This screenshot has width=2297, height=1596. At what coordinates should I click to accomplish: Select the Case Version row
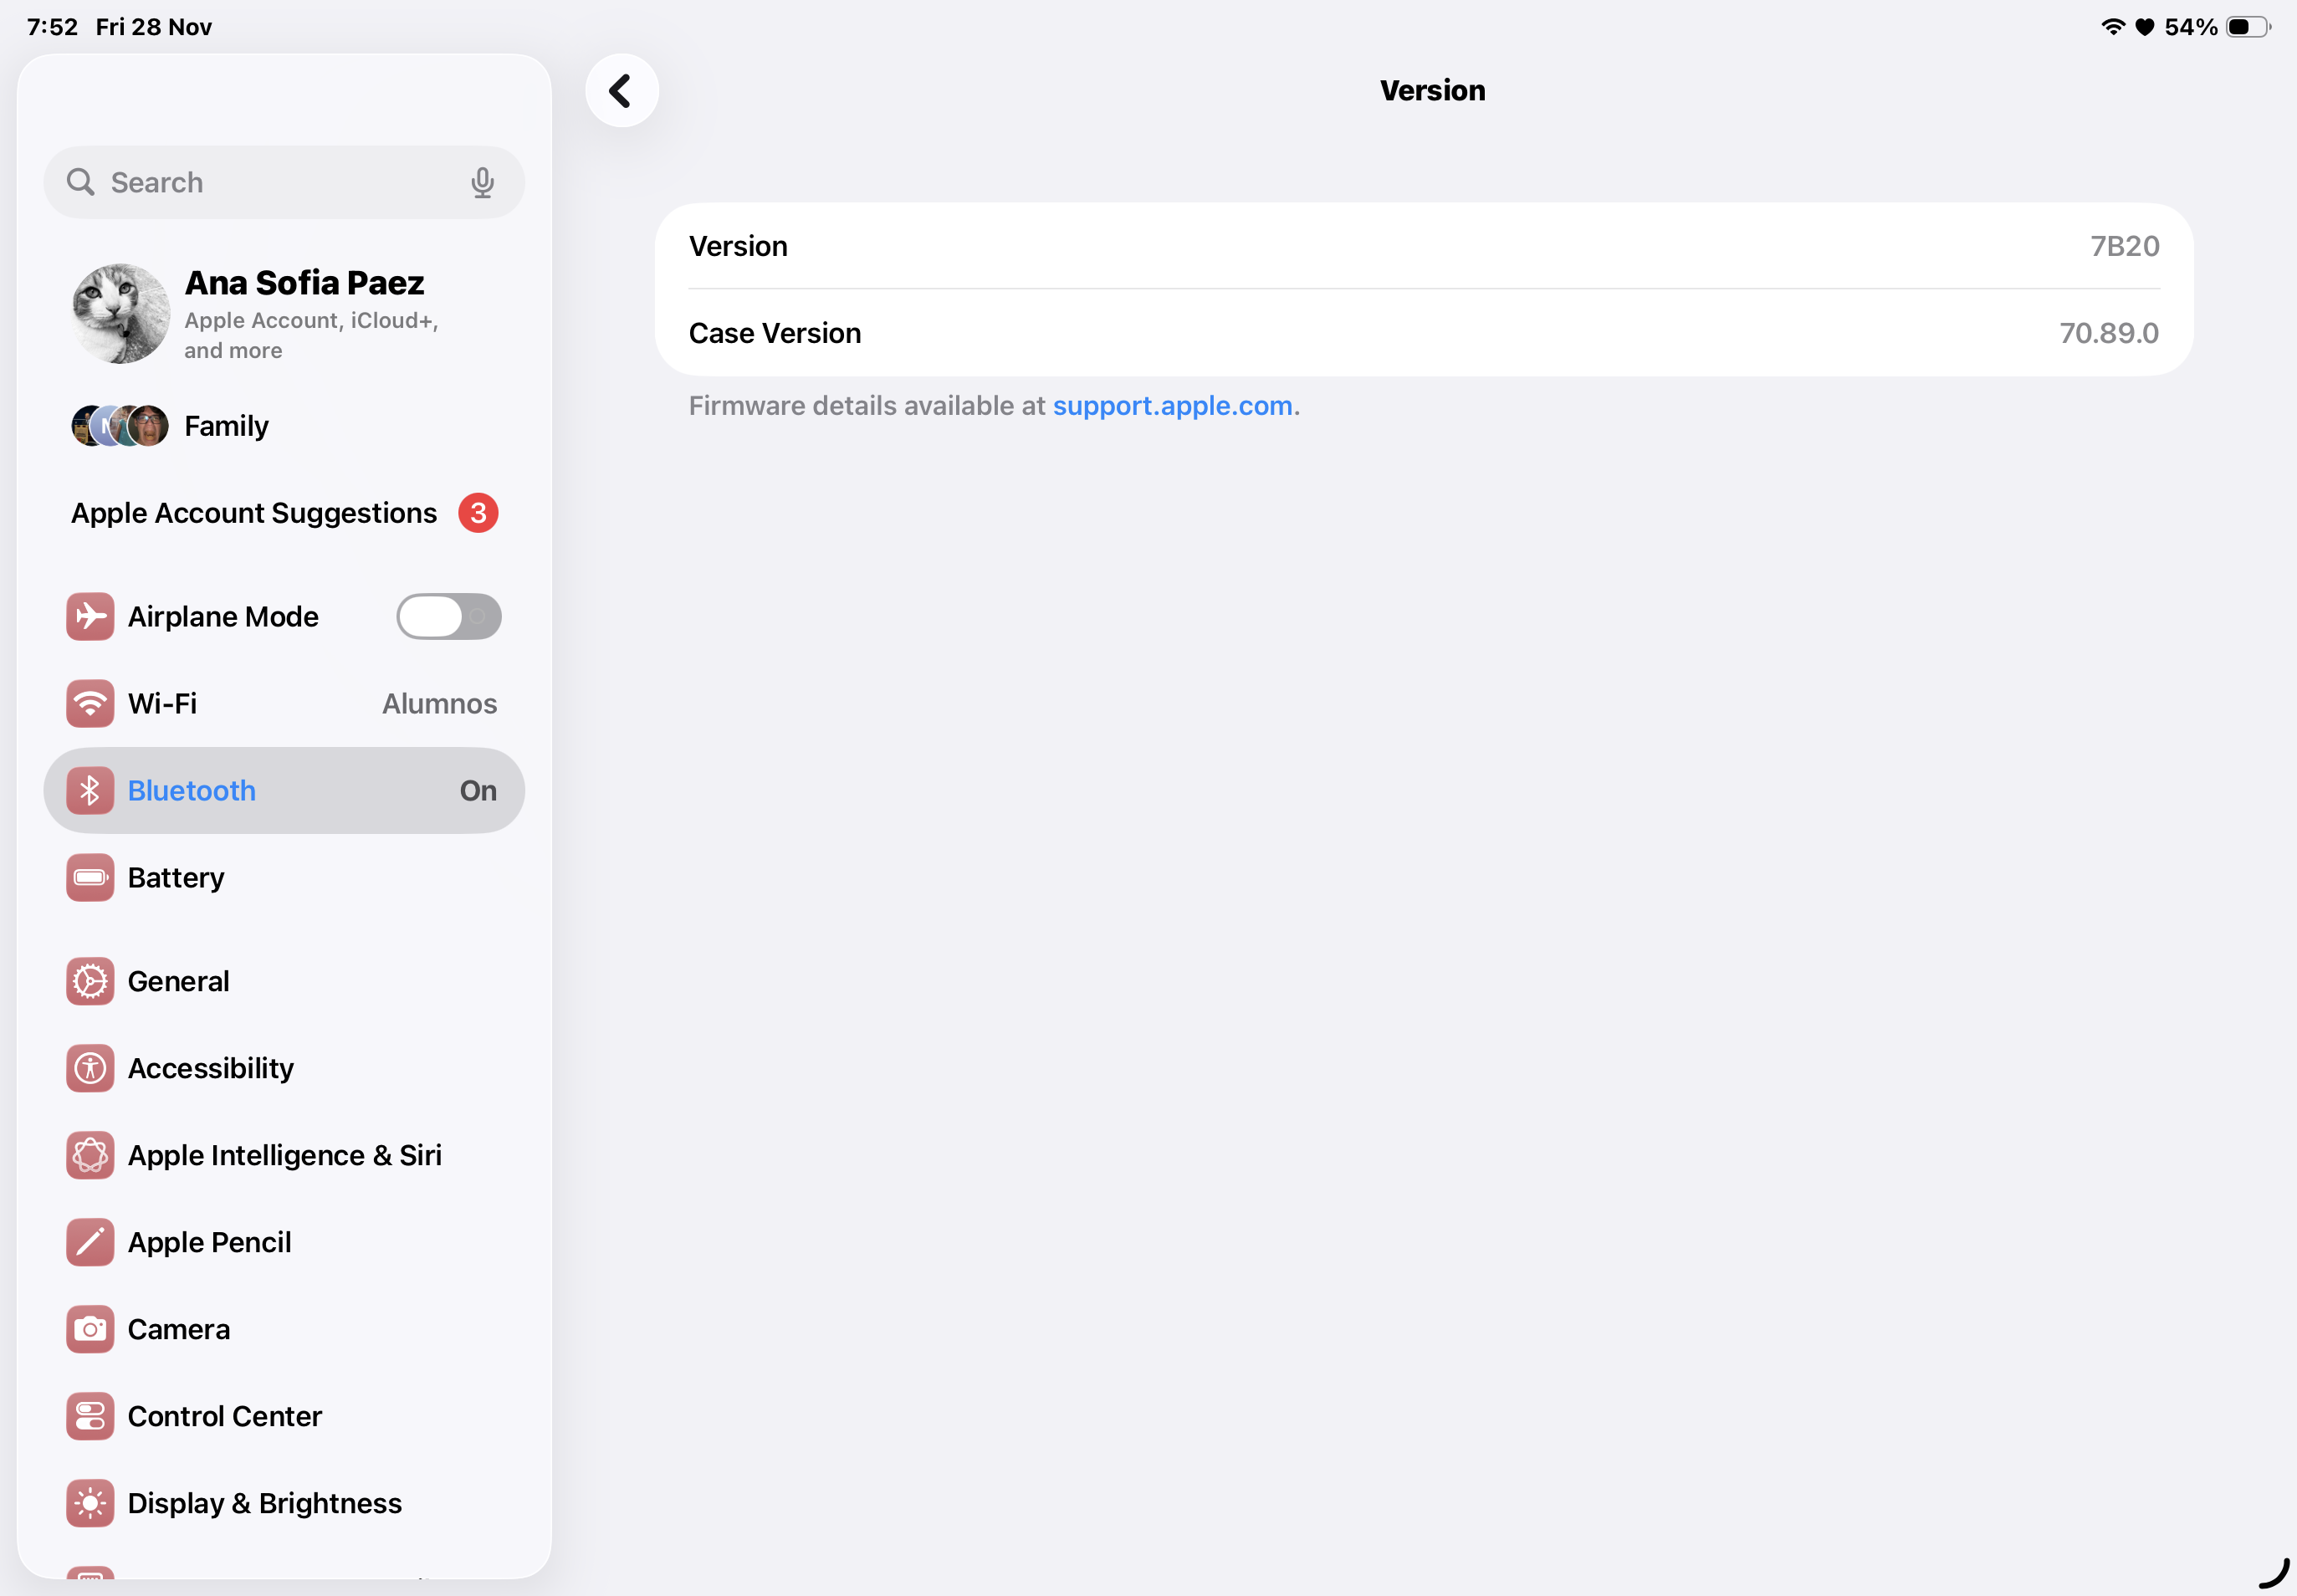[x=1423, y=333]
